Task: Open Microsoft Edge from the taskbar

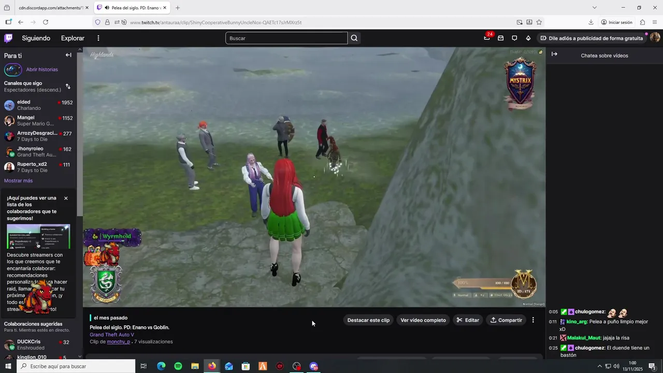Action: [x=161, y=366]
